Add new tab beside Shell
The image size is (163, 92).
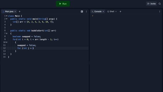[120, 11]
